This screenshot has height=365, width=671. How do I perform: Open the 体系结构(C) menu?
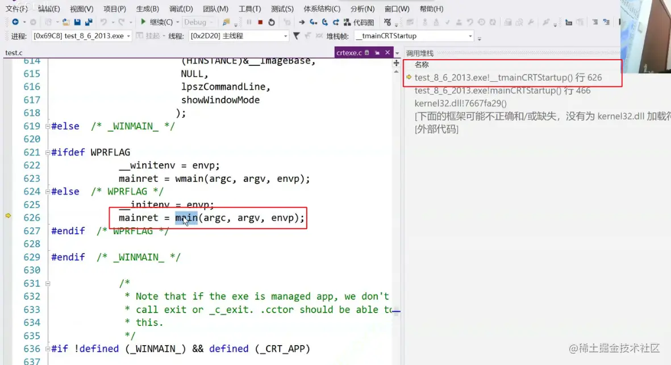322,9
